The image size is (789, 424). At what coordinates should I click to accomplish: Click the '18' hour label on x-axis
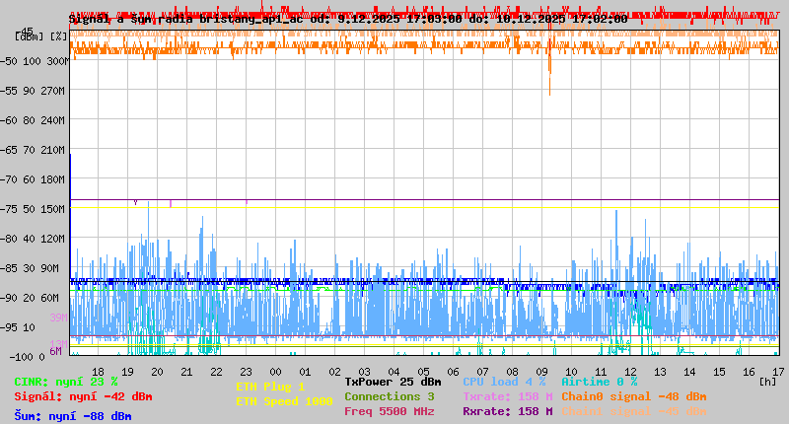[98, 372]
